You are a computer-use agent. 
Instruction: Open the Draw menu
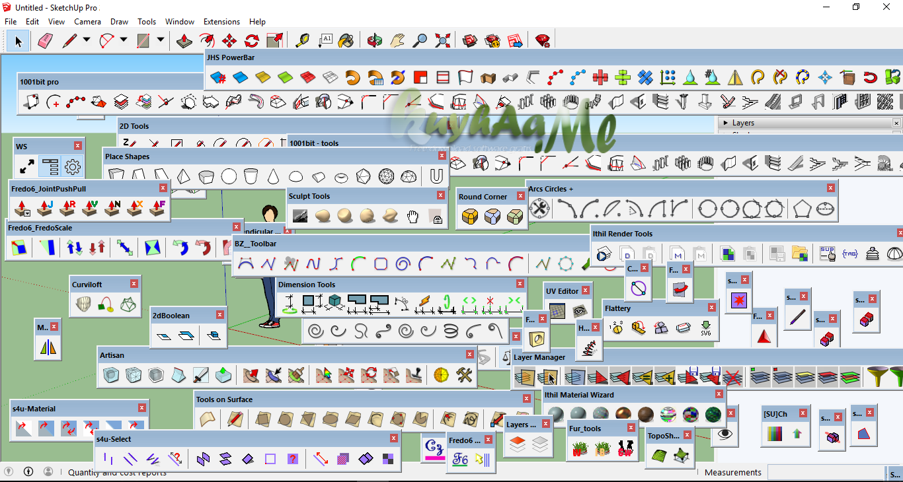(x=120, y=22)
